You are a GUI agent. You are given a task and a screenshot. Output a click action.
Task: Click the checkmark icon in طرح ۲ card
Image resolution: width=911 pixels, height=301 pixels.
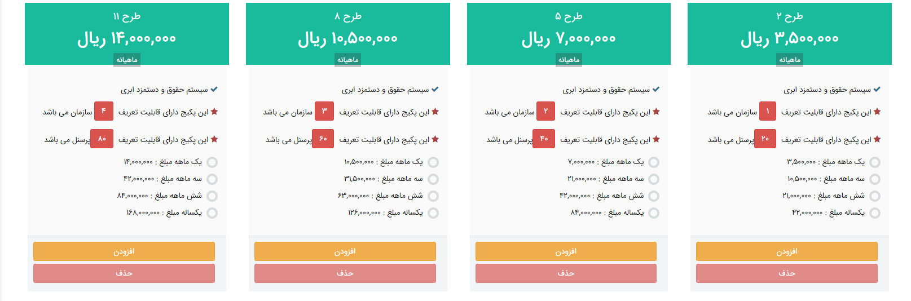click(877, 90)
